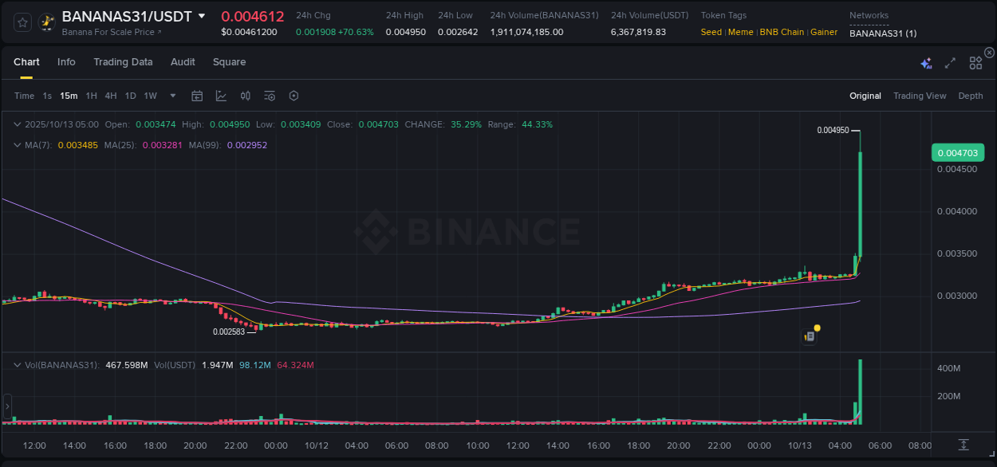Screen dimensions: 997x467
Task: Show the Depth chart view
Action: tap(970, 96)
